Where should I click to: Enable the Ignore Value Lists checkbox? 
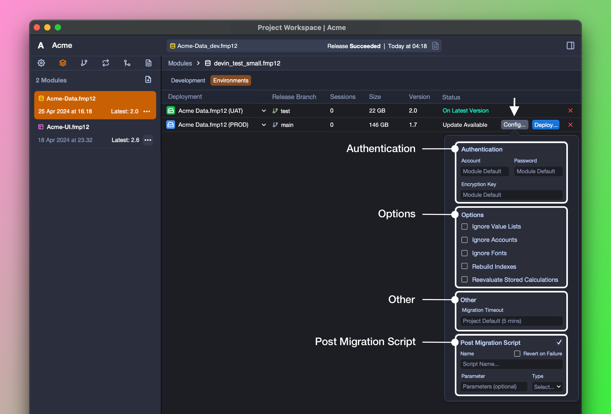coord(465,226)
